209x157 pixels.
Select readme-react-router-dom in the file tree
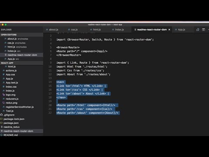[21, 131]
